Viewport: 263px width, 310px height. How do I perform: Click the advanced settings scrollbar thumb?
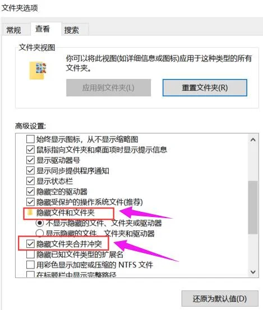click(253, 207)
